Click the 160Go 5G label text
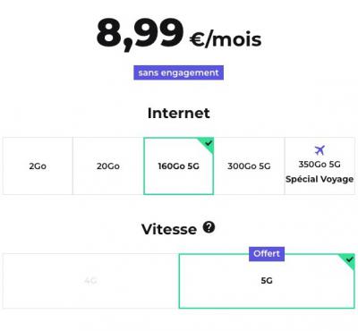The image size is (358, 331). (x=179, y=166)
